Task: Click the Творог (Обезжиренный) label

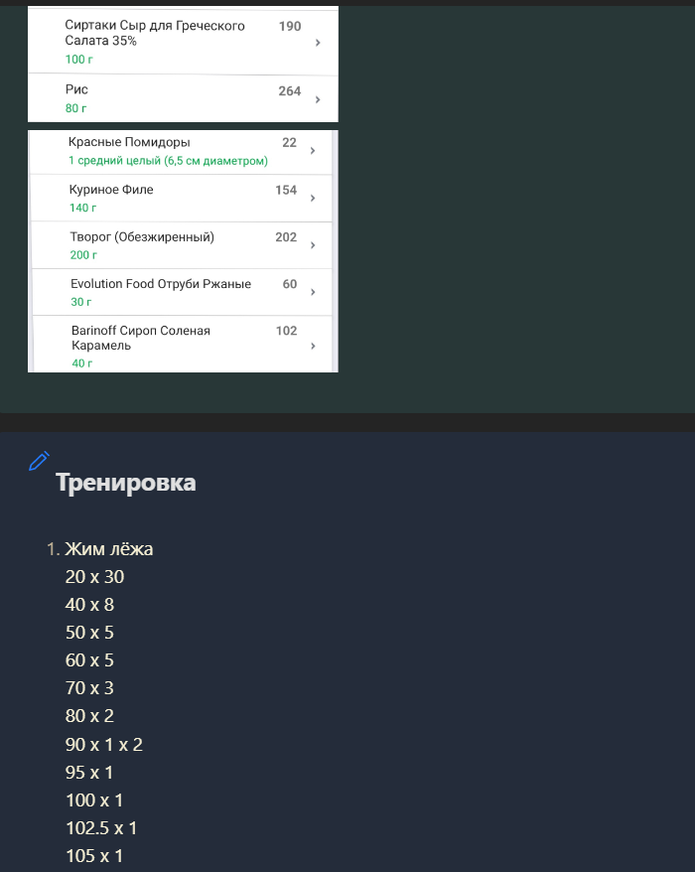Action: pyautogui.click(x=142, y=236)
